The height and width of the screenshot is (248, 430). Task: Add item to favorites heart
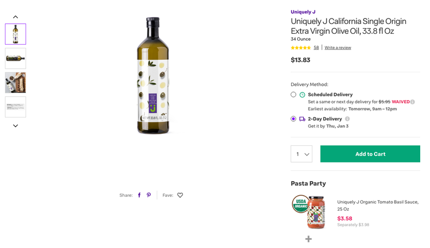click(x=180, y=195)
